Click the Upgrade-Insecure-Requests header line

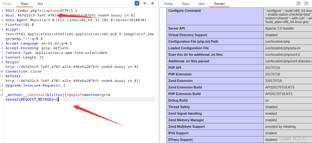pos(36,86)
